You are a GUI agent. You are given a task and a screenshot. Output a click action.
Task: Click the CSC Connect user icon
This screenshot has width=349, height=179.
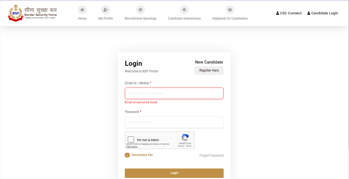[x=277, y=13]
